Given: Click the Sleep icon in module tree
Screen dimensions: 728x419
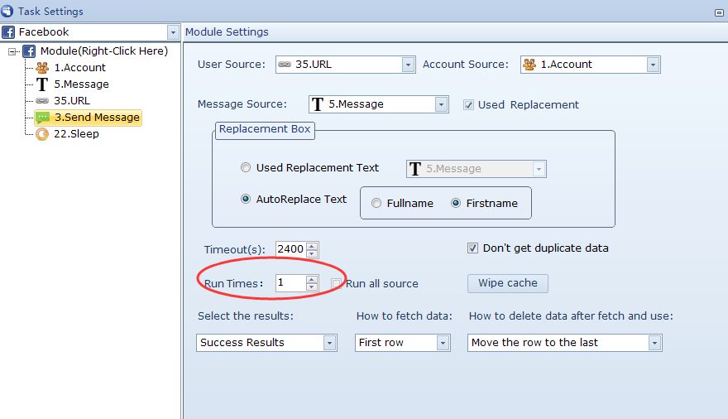Looking at the screenshot, I should (42, 134).
